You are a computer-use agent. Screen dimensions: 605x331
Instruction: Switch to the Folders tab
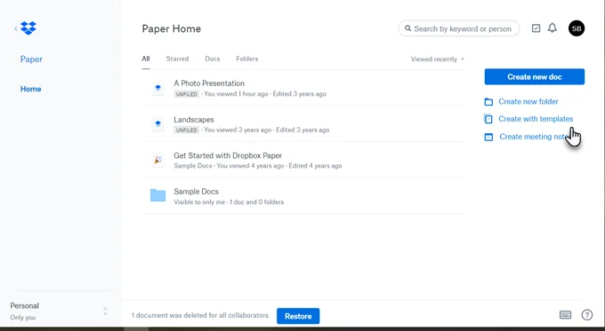tap(247, 59)
